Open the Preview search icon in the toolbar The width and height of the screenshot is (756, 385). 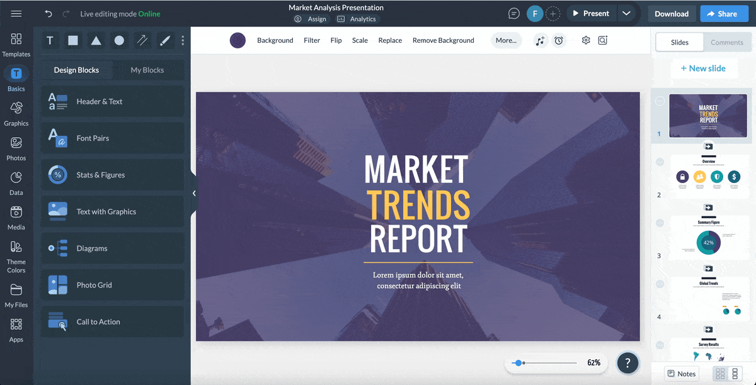pyautogui.click(x=602, y=40)
